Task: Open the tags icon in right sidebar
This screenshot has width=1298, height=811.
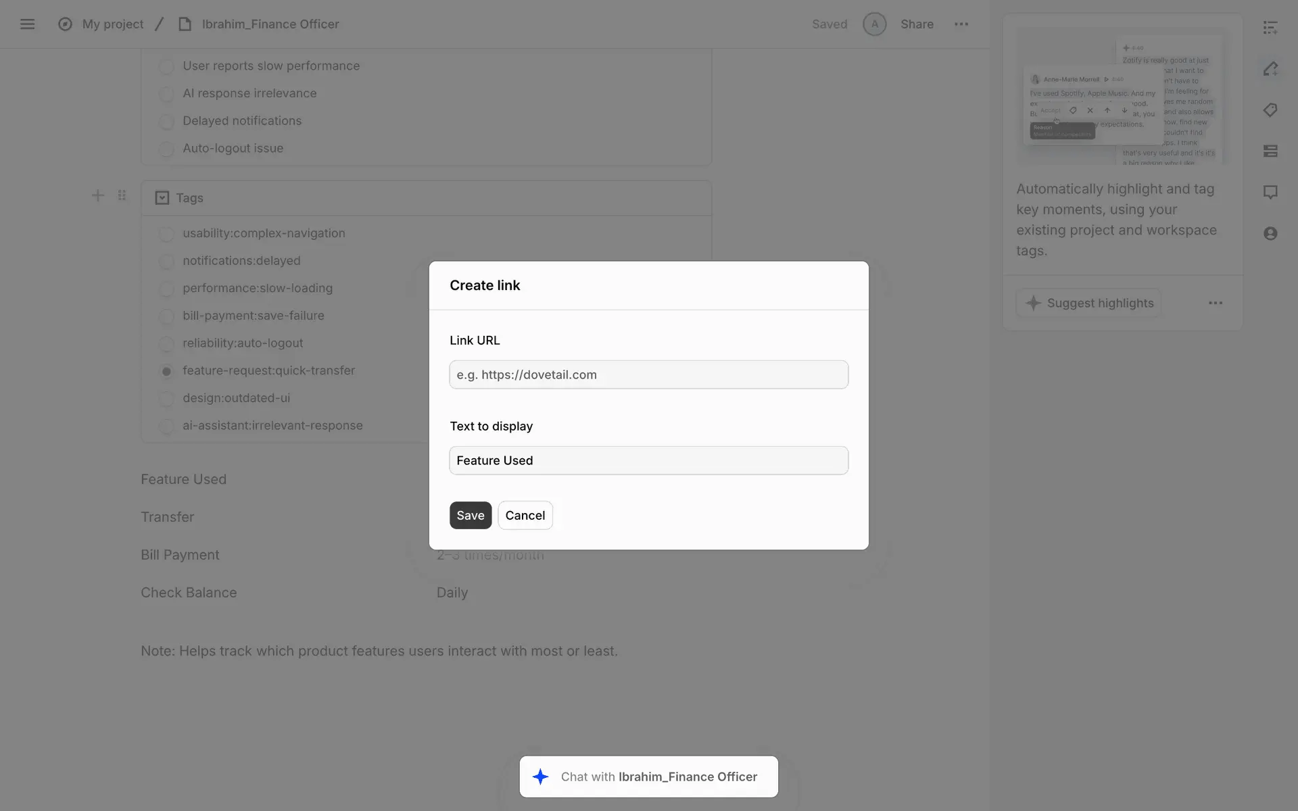Action: (x=1270, y=110)
